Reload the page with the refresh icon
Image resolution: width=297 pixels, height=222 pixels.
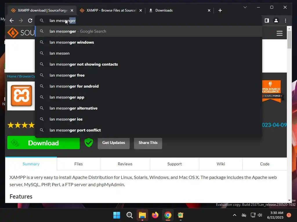pos(30,21)
